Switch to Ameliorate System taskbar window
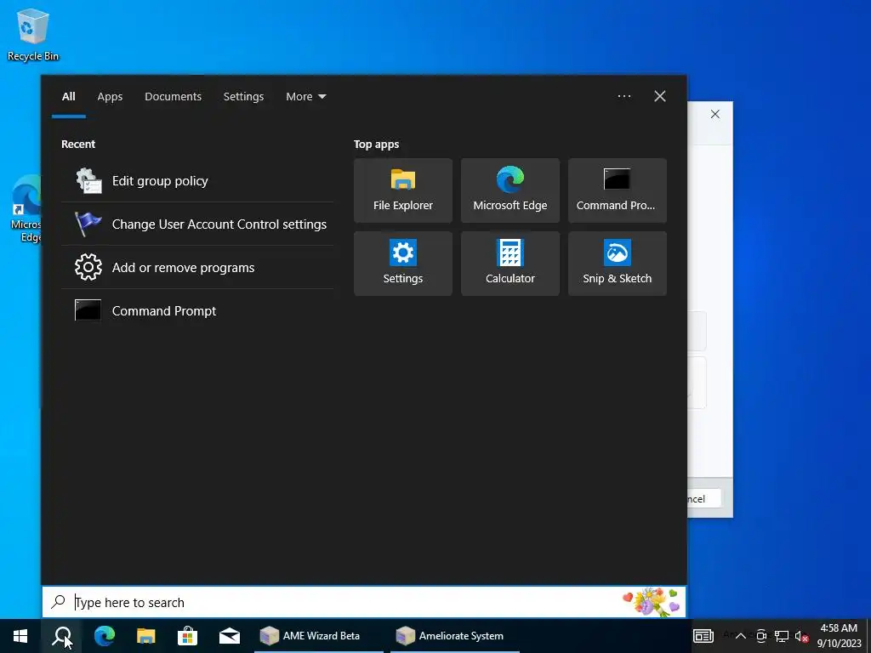 point(455,636)
